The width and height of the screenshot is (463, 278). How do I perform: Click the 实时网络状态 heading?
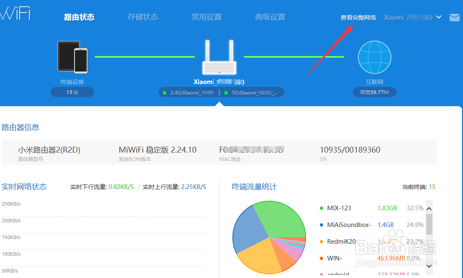(x=24, y=186)
